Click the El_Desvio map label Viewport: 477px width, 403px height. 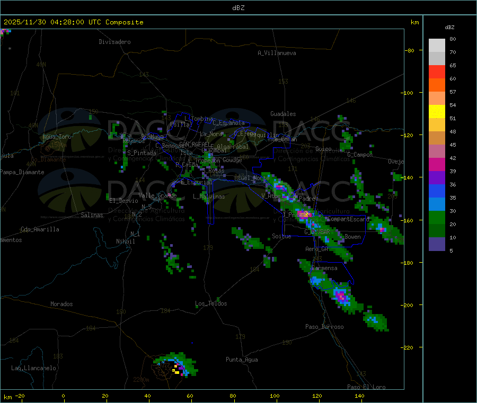(123, 201)
